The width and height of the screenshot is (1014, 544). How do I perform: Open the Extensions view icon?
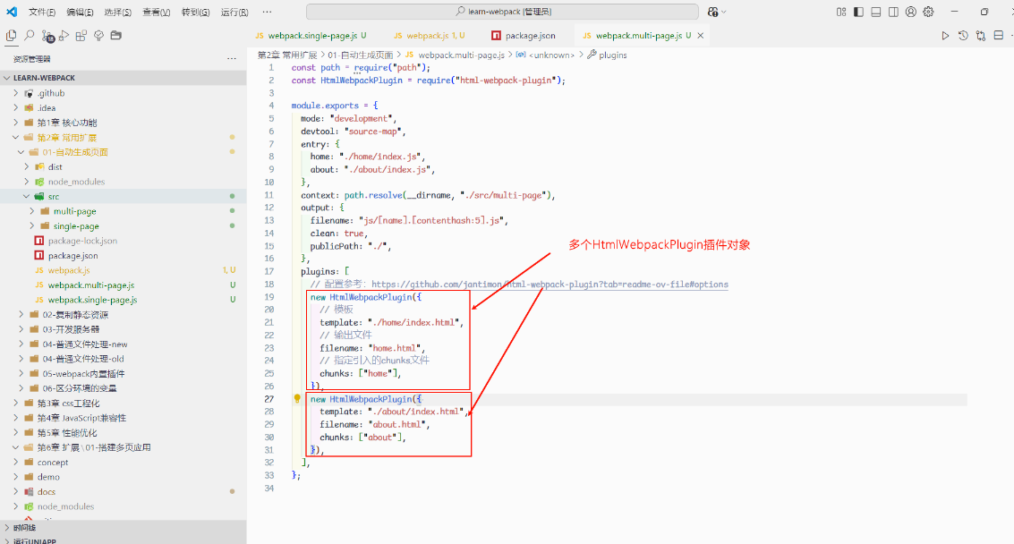click(x=81, y=36)
